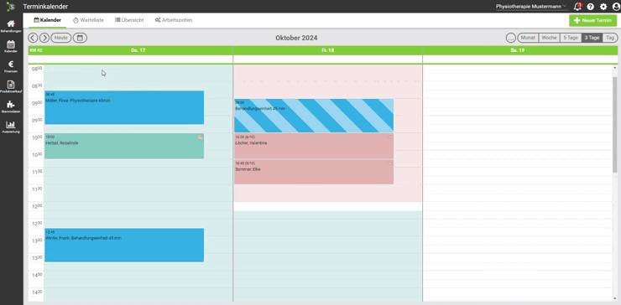Screen dimensions: 621x305
Task: Open the notifications bell
Action: click(577, 7)
